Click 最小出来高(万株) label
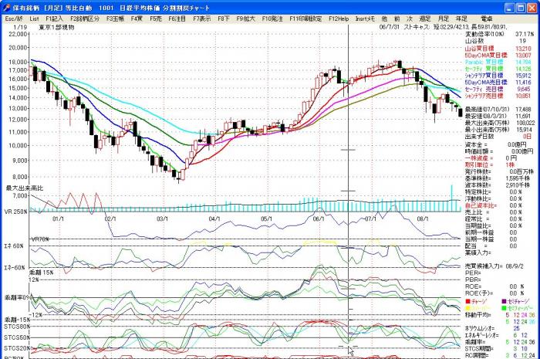540x359 pixels. coord(487,130)
